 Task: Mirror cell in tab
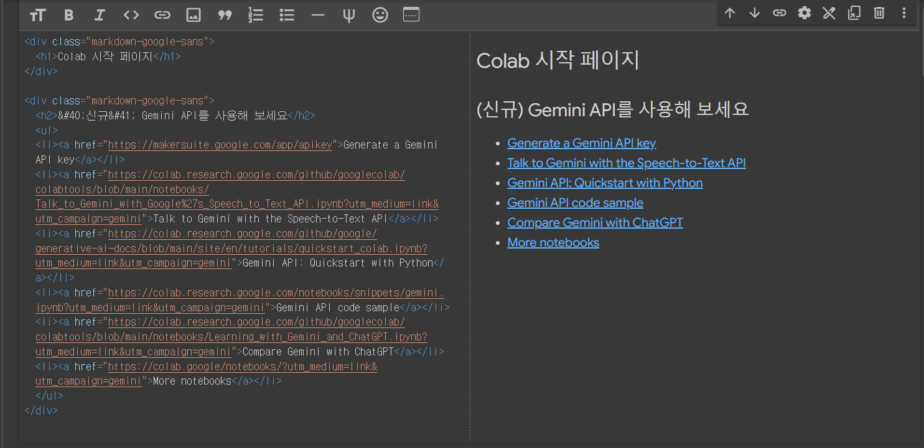coord(854,13)
